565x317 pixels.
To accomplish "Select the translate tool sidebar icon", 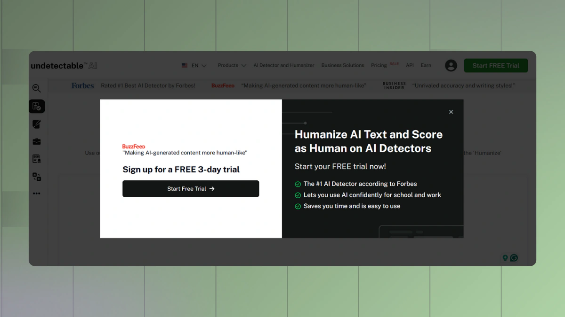I will click(37, 177).
